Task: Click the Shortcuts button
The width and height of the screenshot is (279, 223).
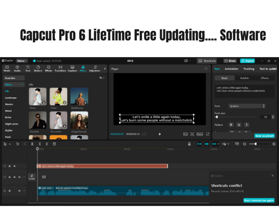Action: click(207, 61)
